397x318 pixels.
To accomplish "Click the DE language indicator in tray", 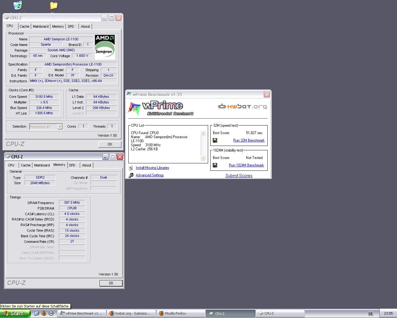I will (x=370, y=314).
